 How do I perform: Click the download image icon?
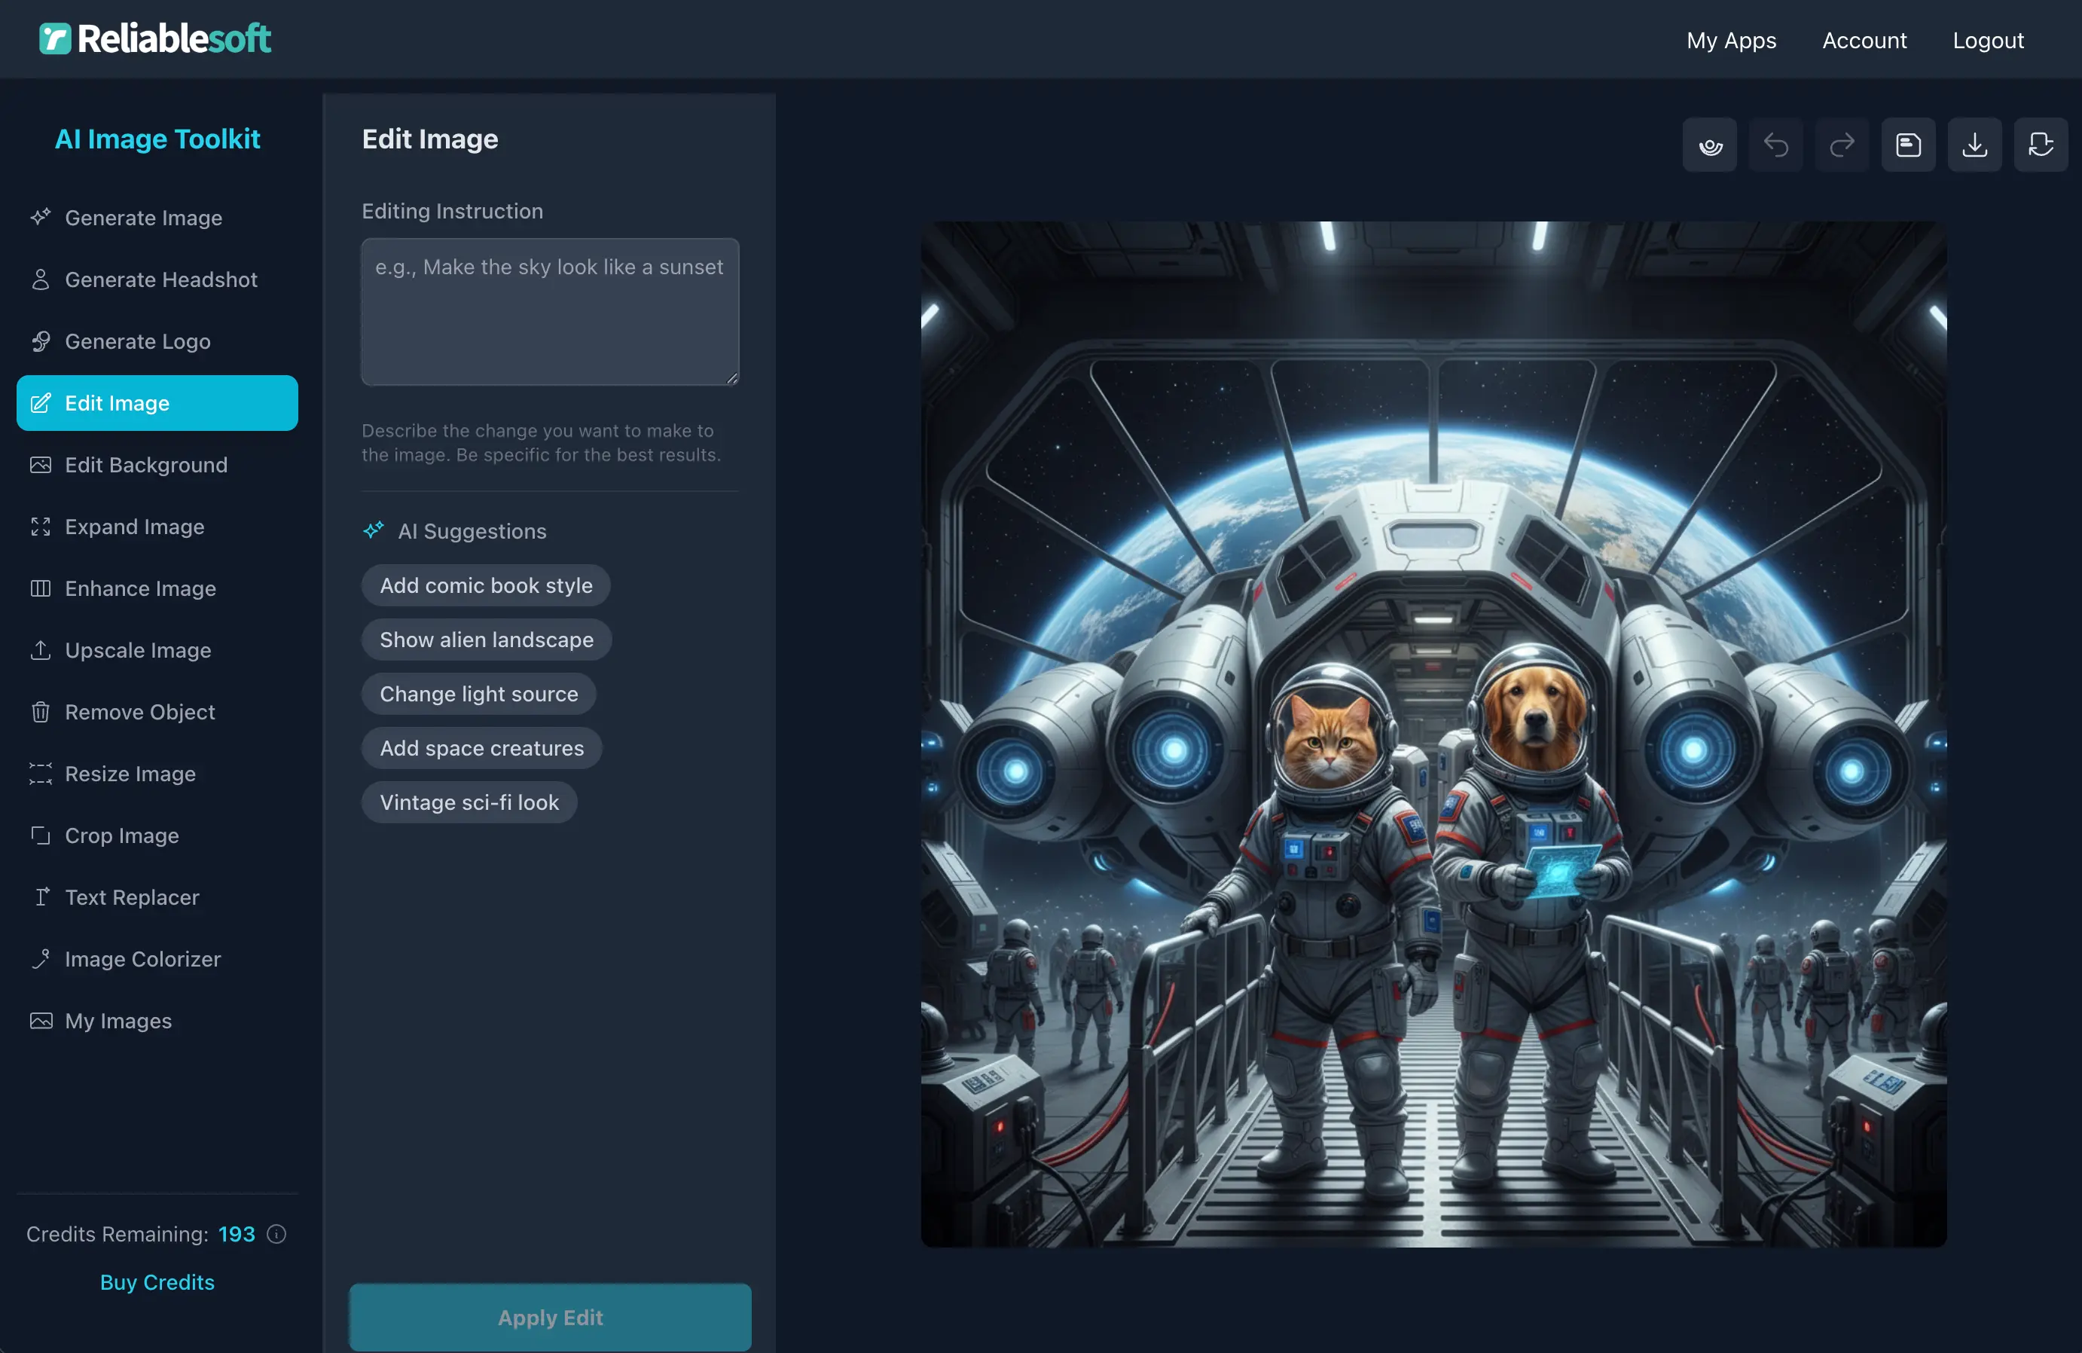(1974, 145)
